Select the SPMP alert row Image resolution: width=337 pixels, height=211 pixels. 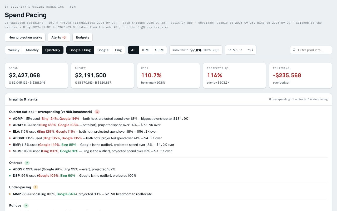point(168,151)
